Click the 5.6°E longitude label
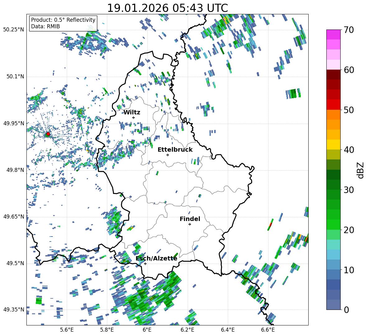The image size is (368, 336). [67, 330]
